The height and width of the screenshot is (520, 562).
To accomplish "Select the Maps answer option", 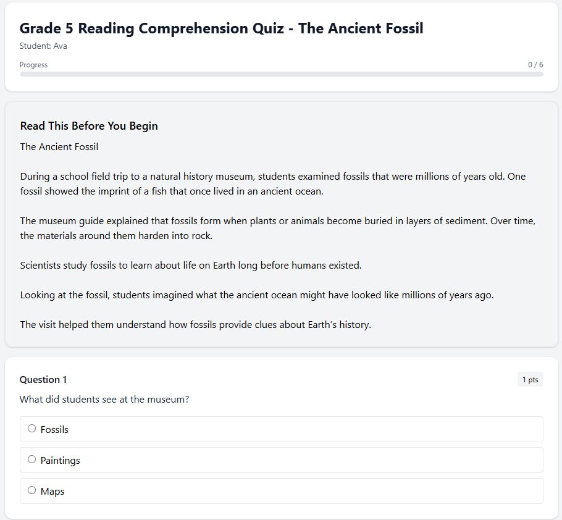I will 31,490.
